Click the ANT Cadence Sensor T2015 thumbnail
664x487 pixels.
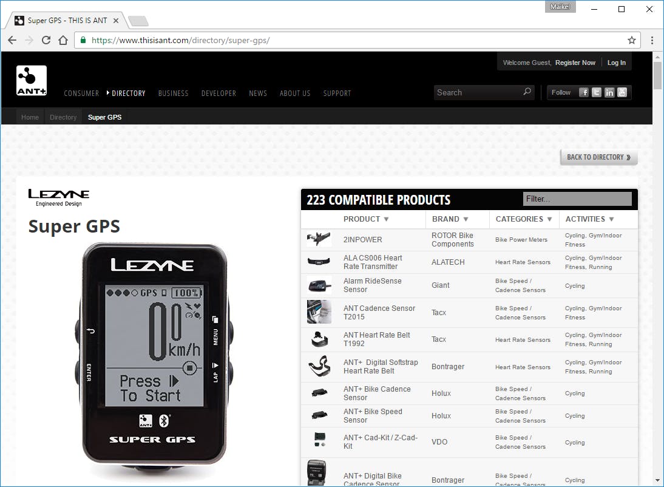coord(319,312)
